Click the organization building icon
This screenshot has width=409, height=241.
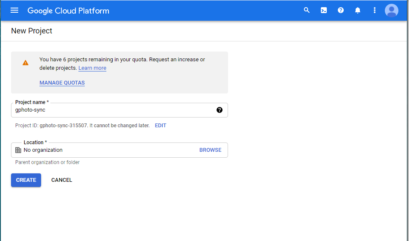(x=18, y=150)
